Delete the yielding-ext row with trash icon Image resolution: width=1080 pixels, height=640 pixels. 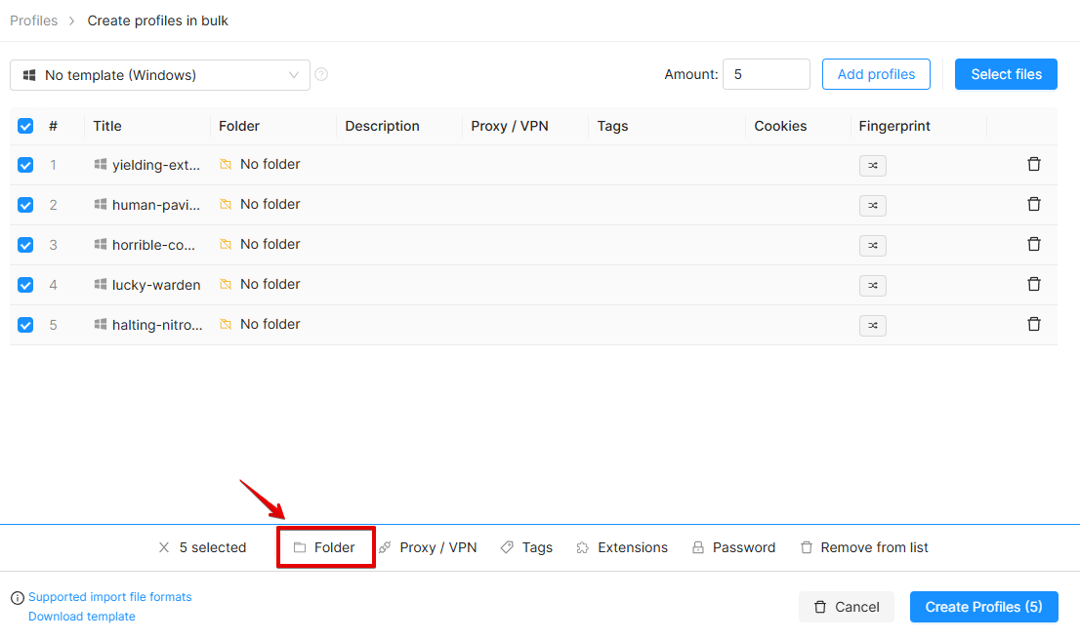[x=1034, y=164]
